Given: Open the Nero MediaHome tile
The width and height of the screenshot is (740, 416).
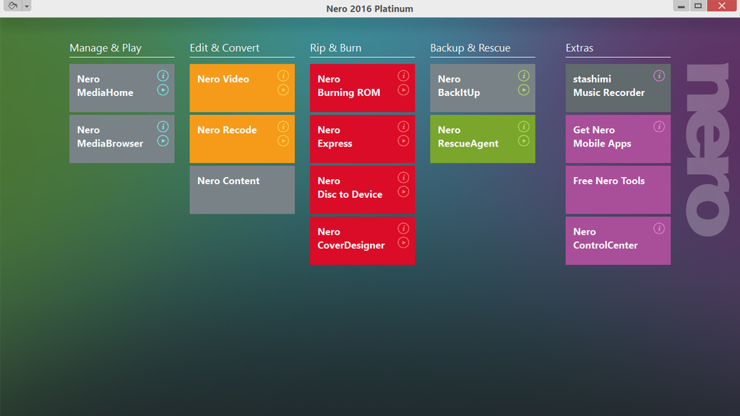Looking at the screenshot, I should (121, 88).
